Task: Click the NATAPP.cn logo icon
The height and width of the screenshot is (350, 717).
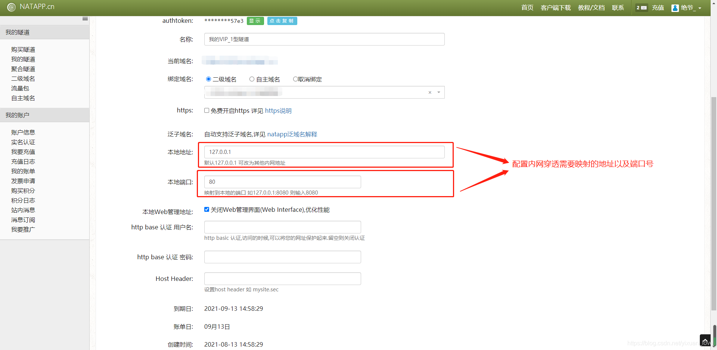Action: pos(12,7)
